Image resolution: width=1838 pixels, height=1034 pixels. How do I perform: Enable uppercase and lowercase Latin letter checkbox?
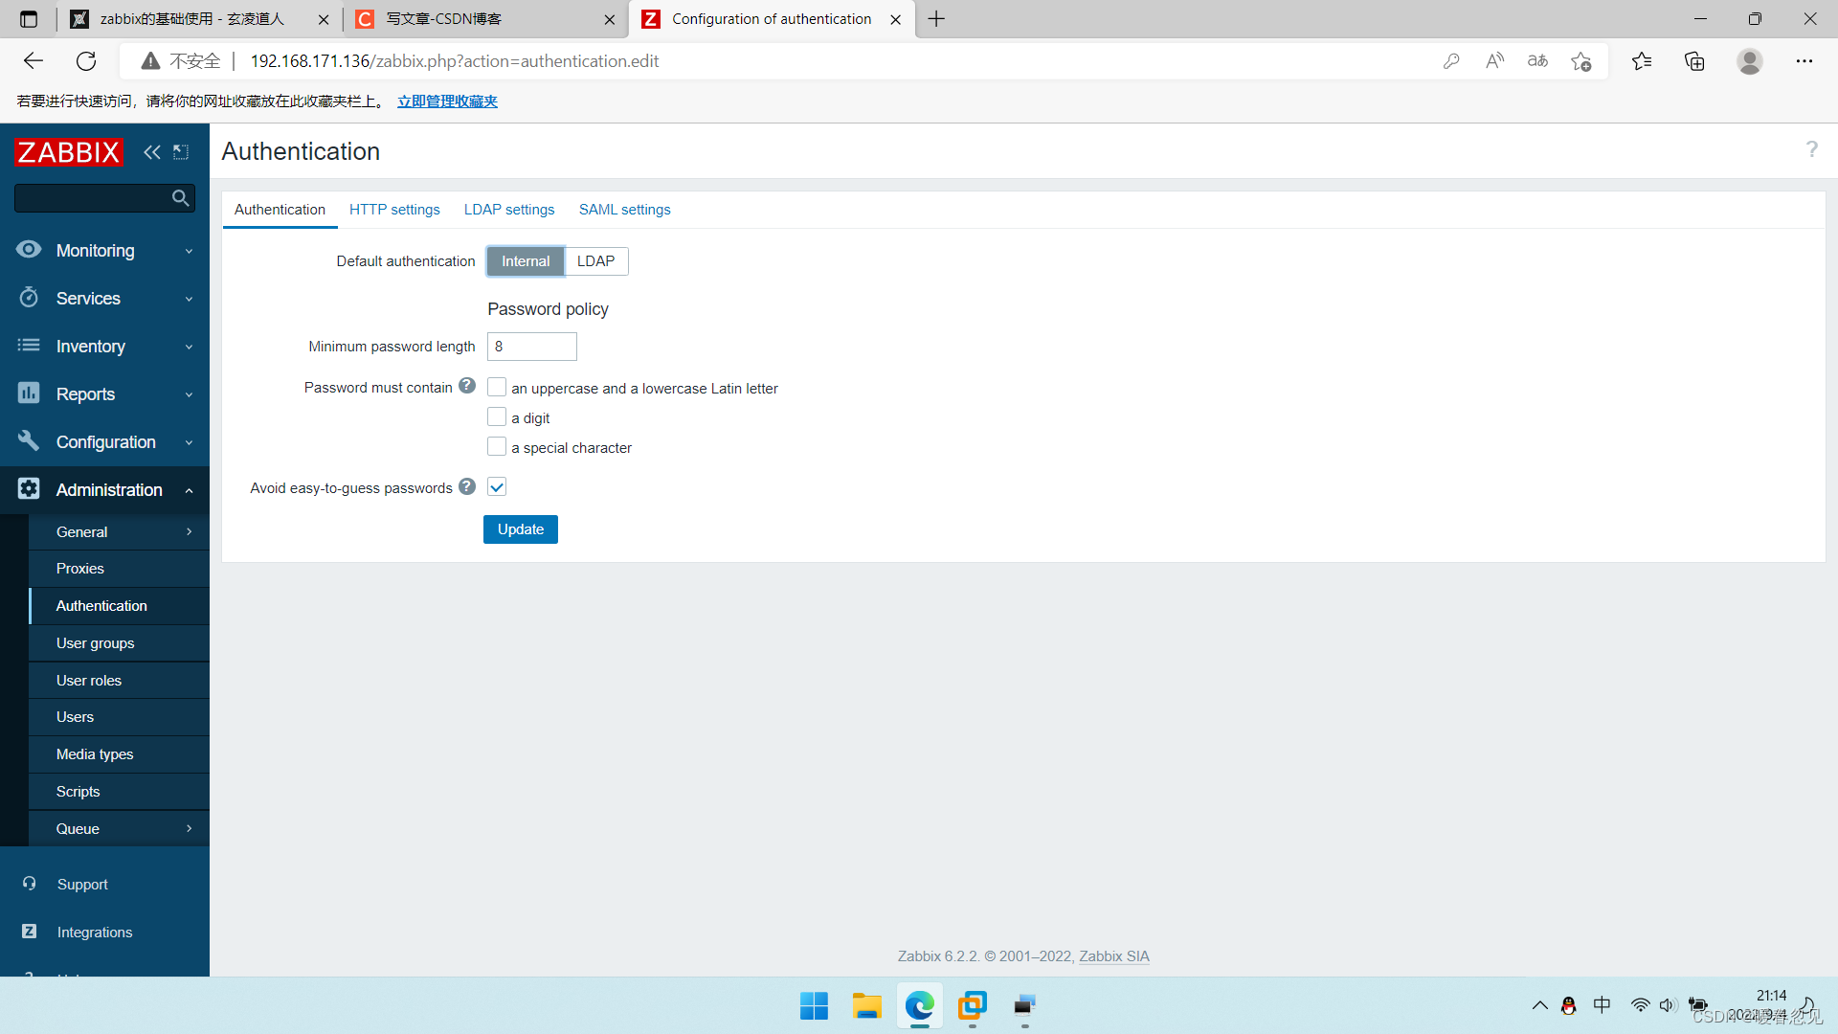[x=497, y=387]
